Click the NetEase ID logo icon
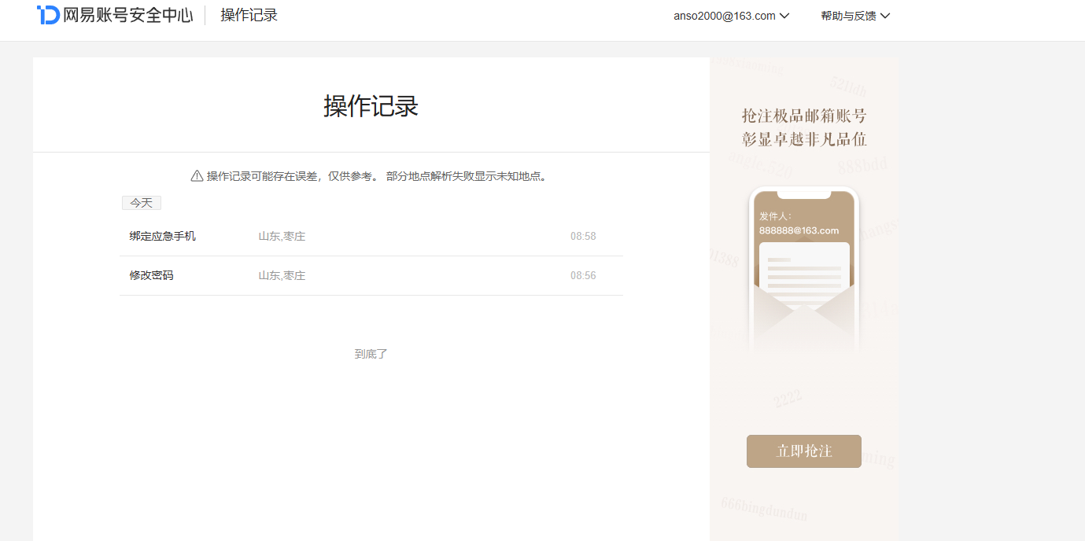 coord(48,15)
